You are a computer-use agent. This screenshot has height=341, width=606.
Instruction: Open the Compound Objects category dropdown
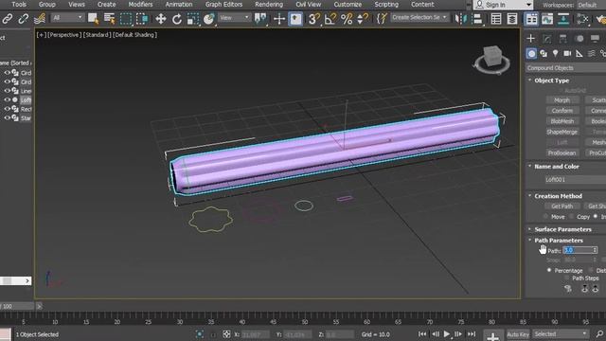pyautogui.click(x=566, y=68)
